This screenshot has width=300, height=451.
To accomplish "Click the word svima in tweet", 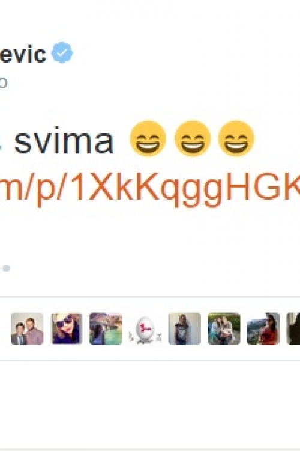I will 64,141.
